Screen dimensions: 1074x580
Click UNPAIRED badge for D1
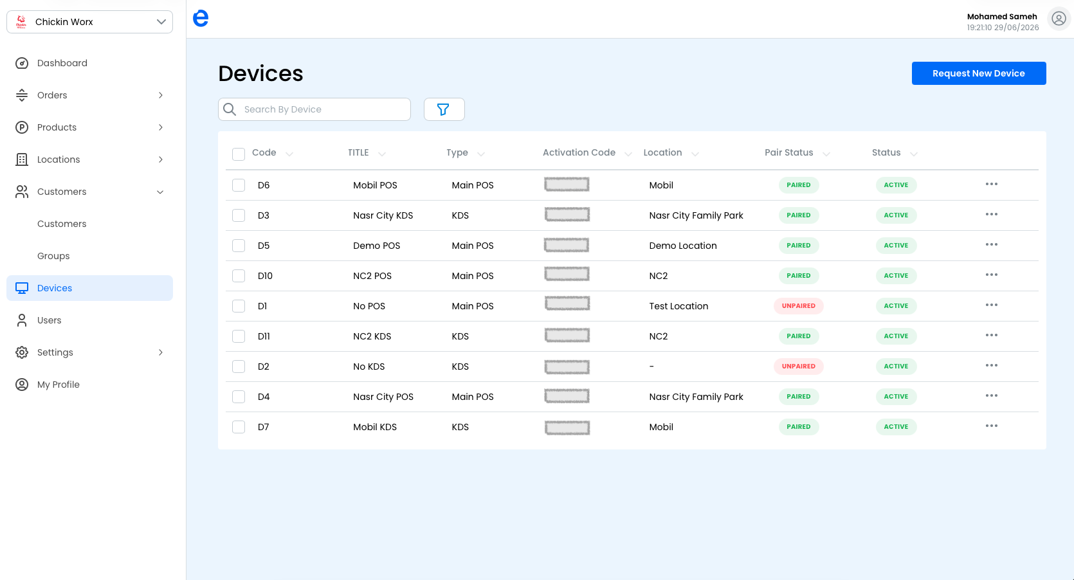pos(799,306)
